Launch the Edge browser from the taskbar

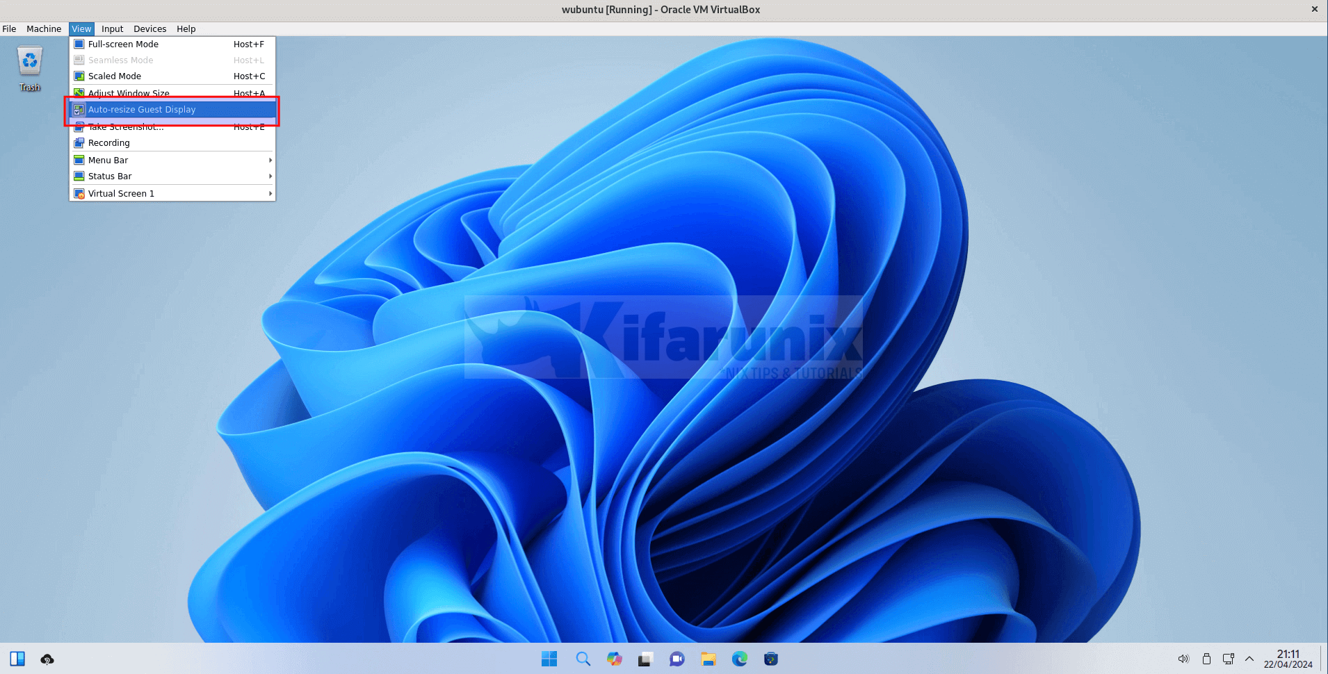click(x=739, y=659)
